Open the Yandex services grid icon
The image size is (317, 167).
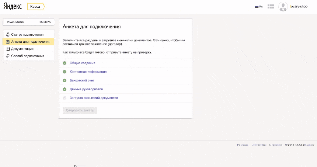pyautogui.click(x=271, y=7)
